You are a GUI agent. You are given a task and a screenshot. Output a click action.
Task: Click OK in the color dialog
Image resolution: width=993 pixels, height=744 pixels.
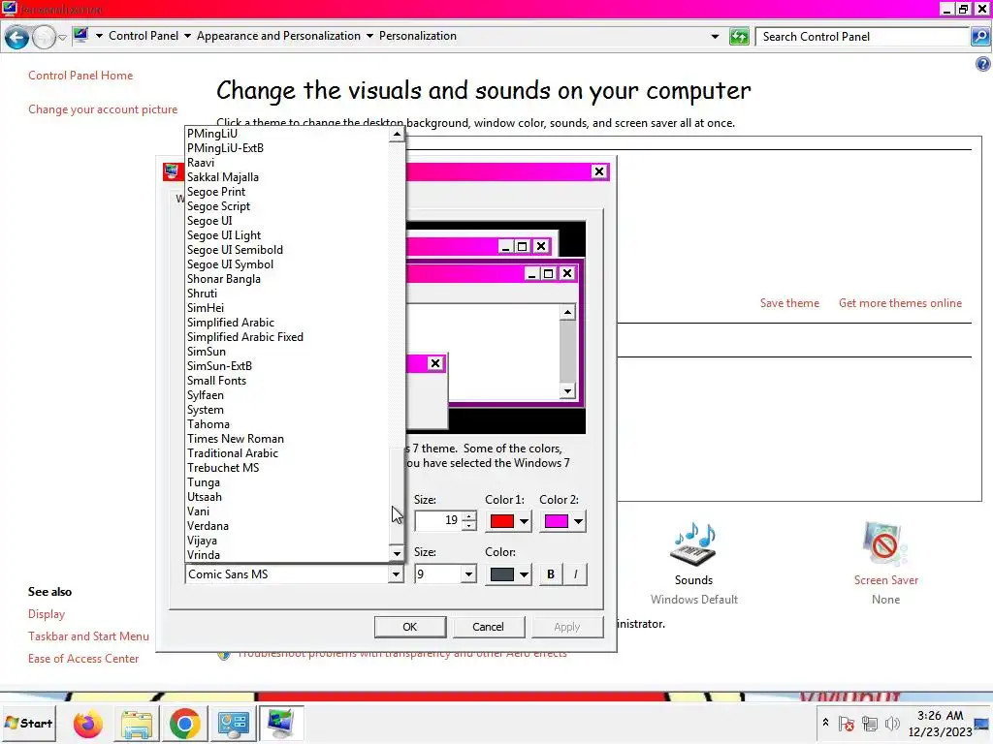[x=410, y=627]
